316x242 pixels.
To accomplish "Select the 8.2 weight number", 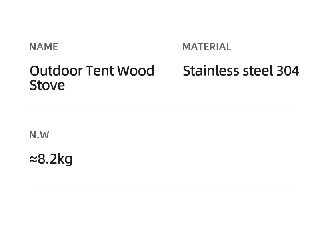I will (47, 159).
